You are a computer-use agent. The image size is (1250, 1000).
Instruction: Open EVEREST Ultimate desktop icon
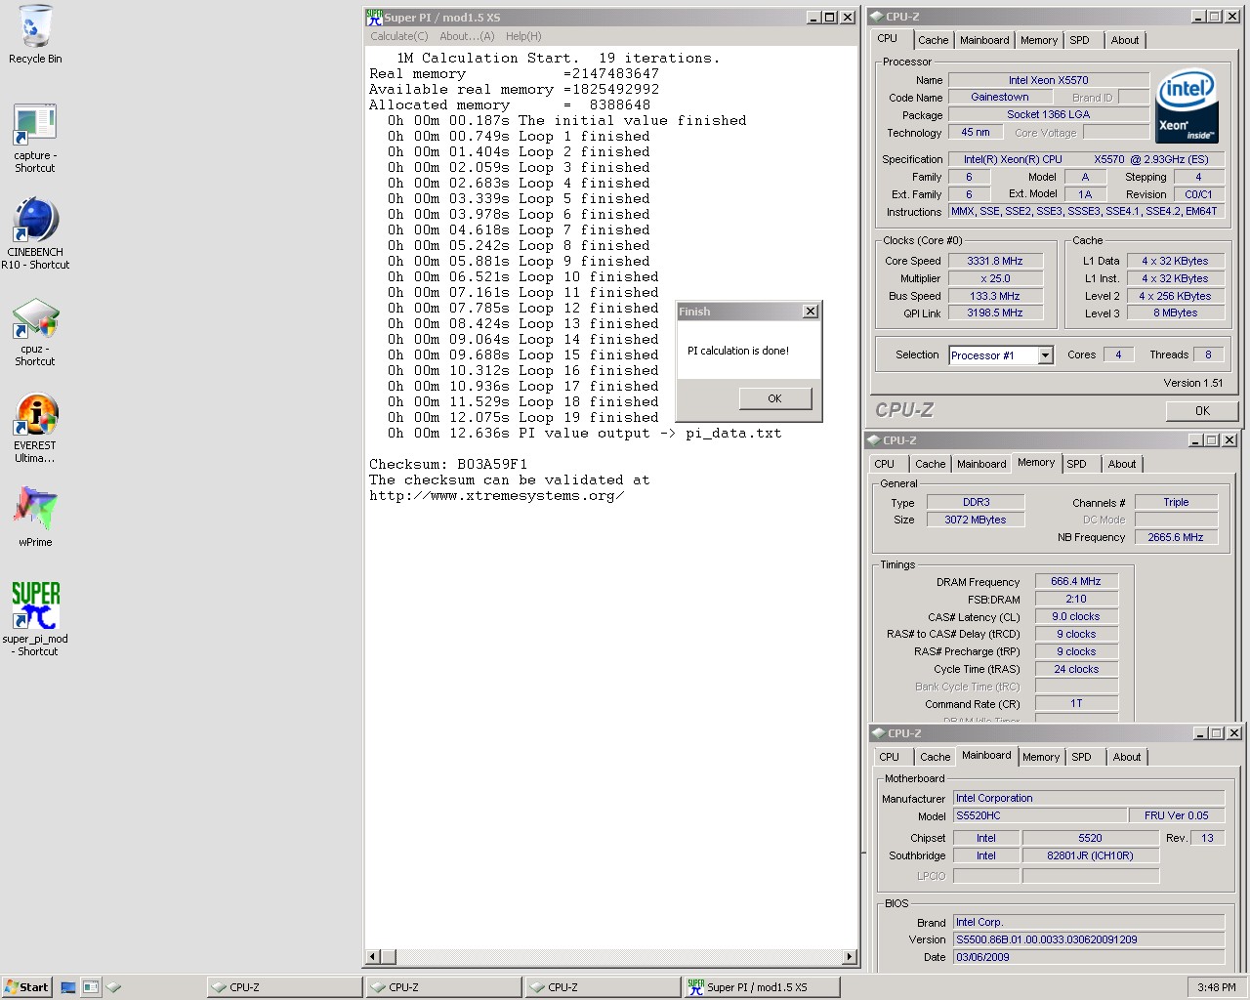[x=35, y=428]
